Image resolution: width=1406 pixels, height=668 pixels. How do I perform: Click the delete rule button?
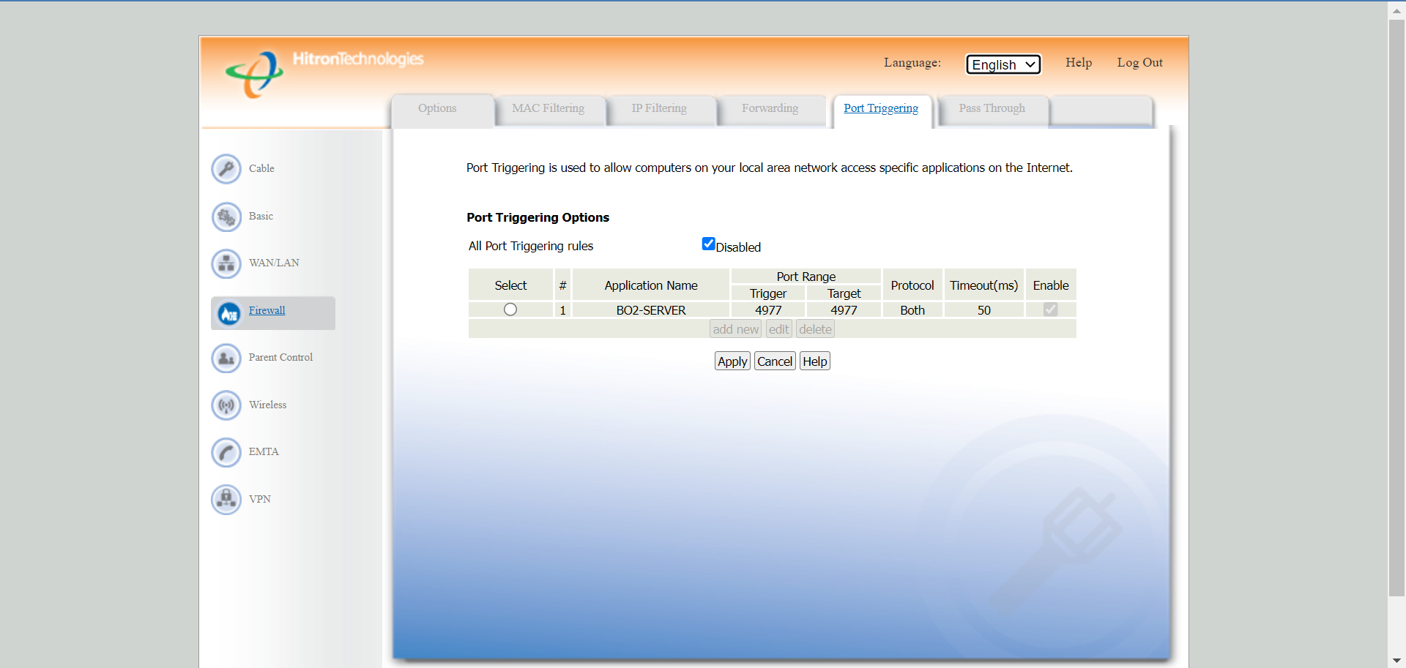point(816,329)
